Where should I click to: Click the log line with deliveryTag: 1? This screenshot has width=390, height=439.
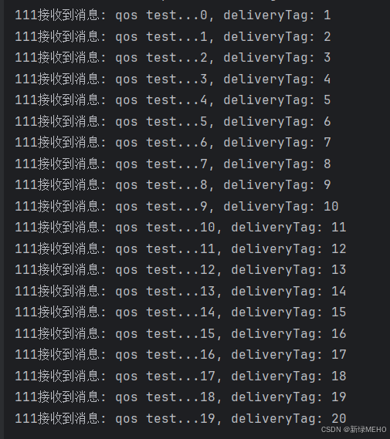[x=173, y=15]
